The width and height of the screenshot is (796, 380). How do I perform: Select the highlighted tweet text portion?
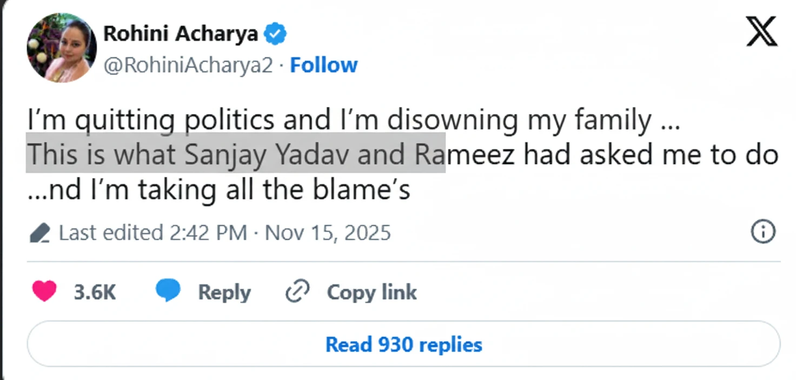click(x=235, y=154)
